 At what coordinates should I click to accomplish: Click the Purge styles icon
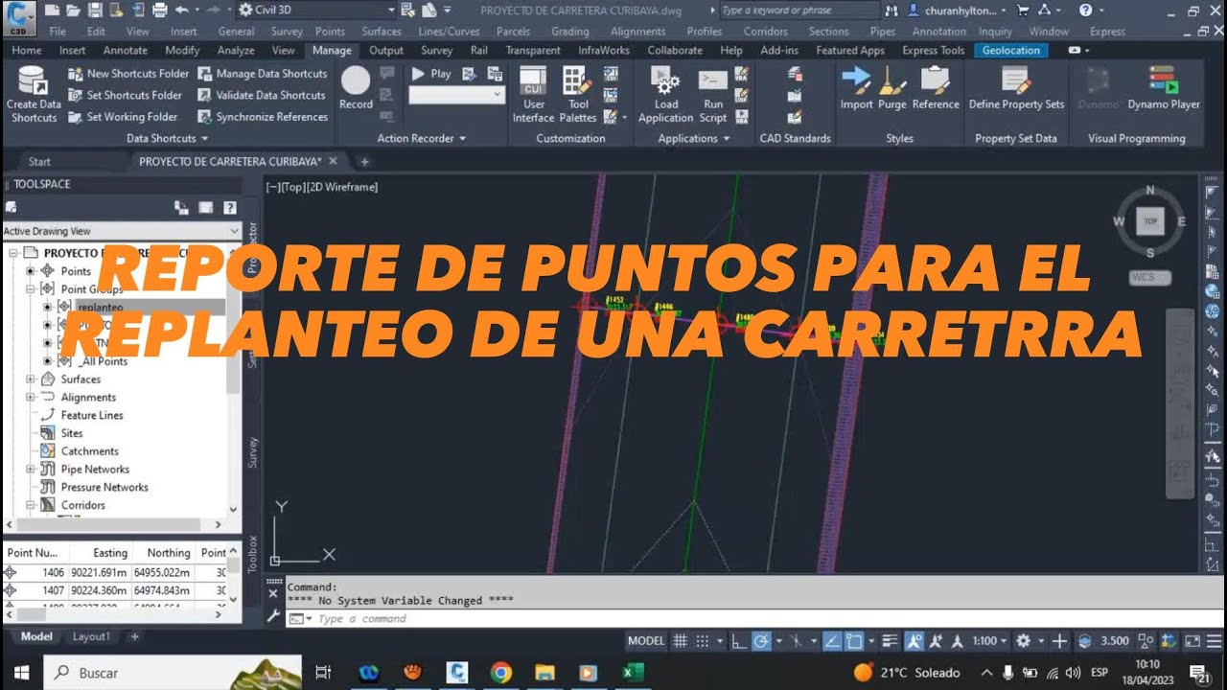(892, 80)
